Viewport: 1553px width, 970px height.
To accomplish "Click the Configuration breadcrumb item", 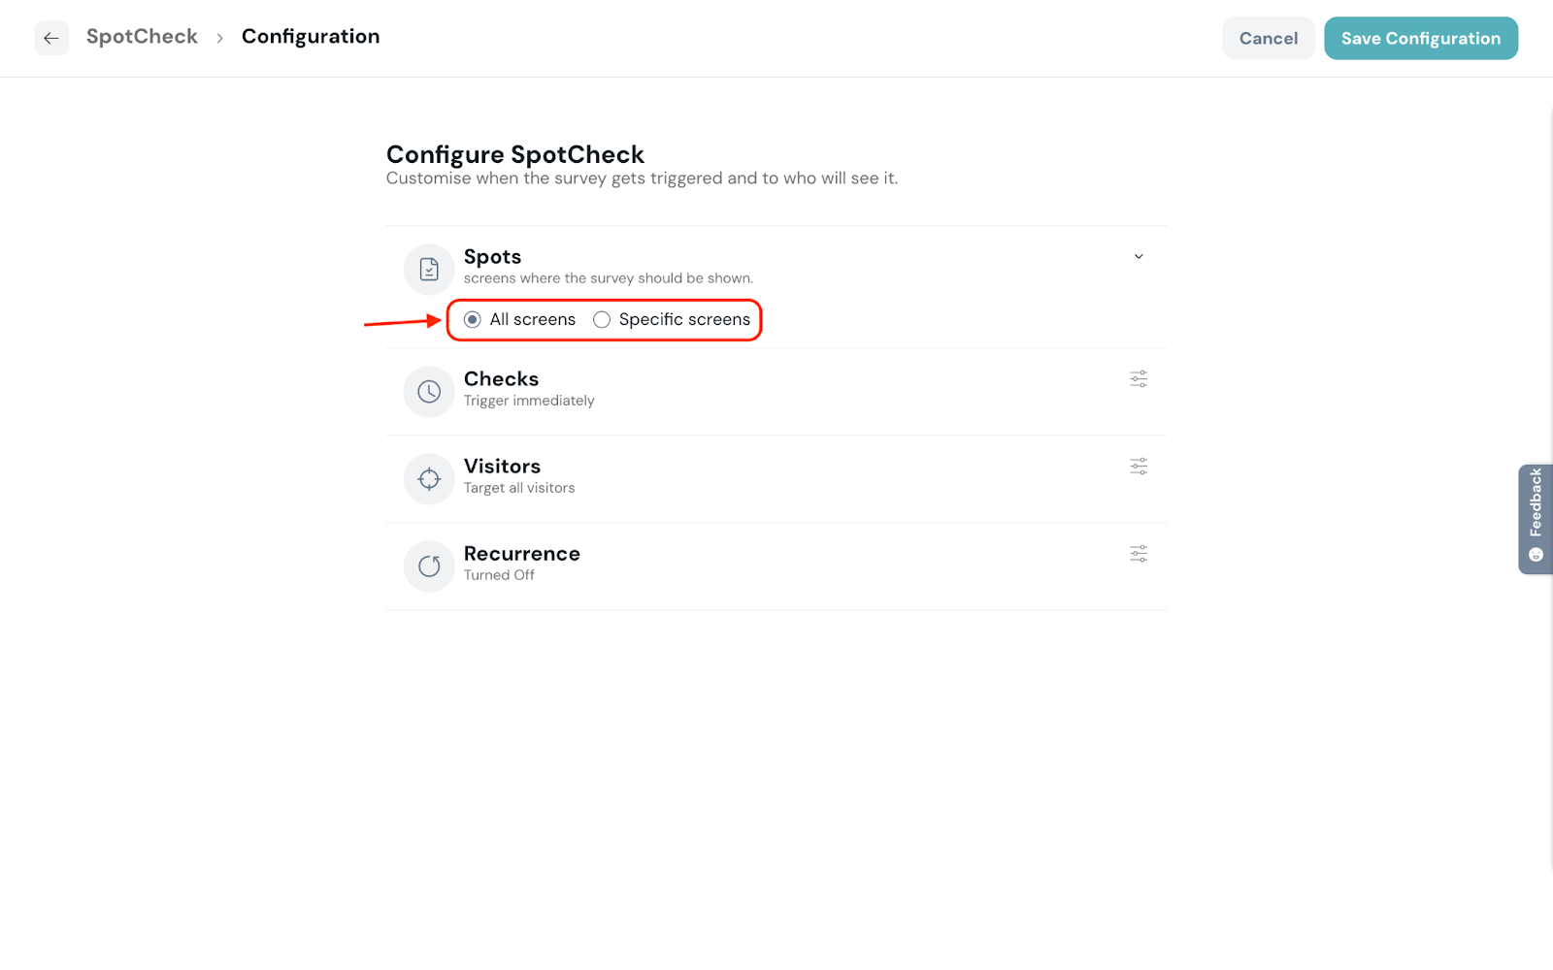I will coord(311,37).
